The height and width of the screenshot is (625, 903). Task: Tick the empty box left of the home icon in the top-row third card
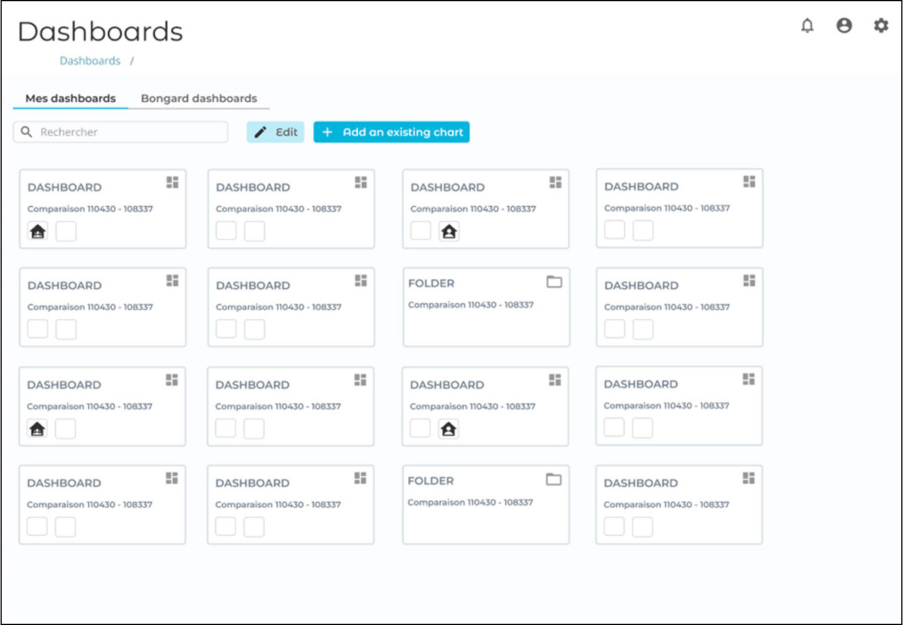pos(421,231)
